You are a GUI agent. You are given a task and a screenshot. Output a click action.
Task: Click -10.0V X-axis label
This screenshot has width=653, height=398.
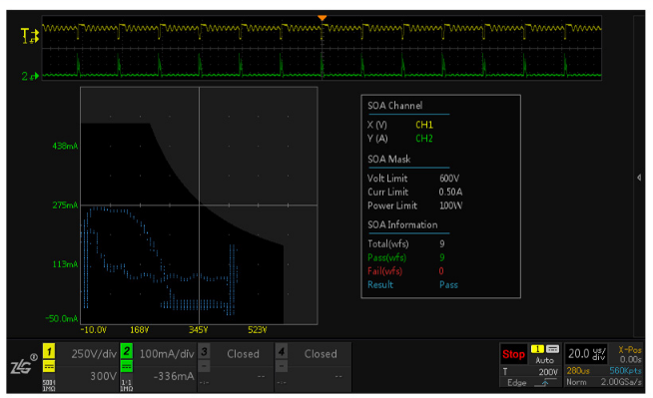94,330
